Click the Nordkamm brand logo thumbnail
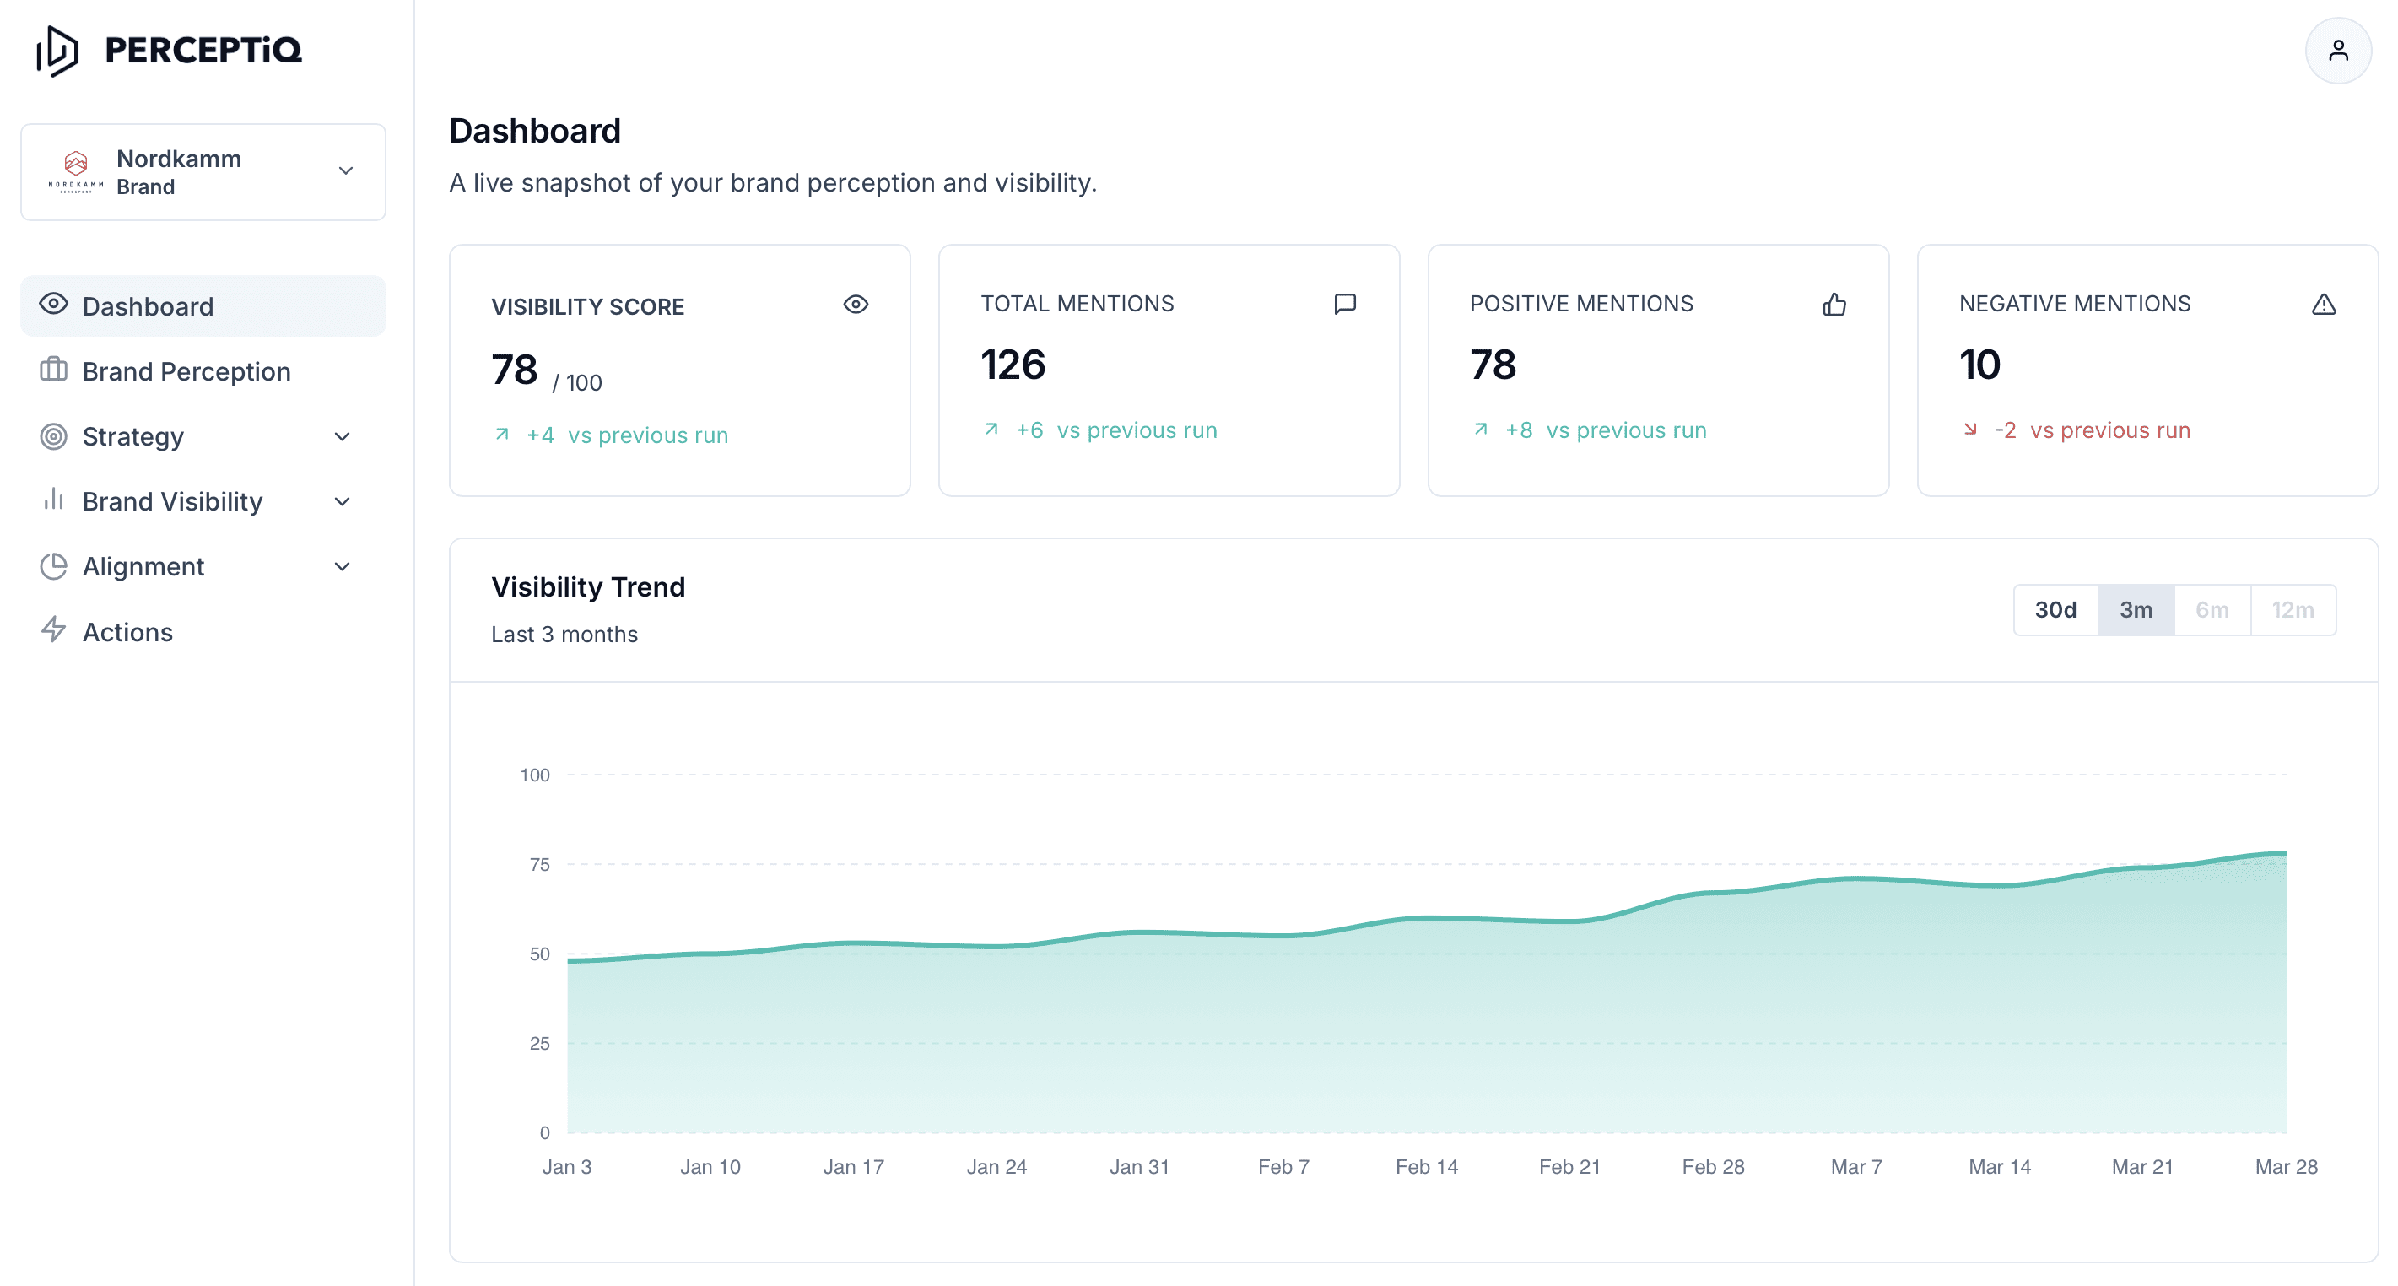 [75, 171]
